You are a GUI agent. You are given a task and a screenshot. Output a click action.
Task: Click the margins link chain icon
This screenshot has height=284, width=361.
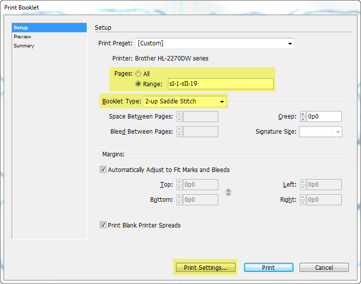[x=228, y=192]
